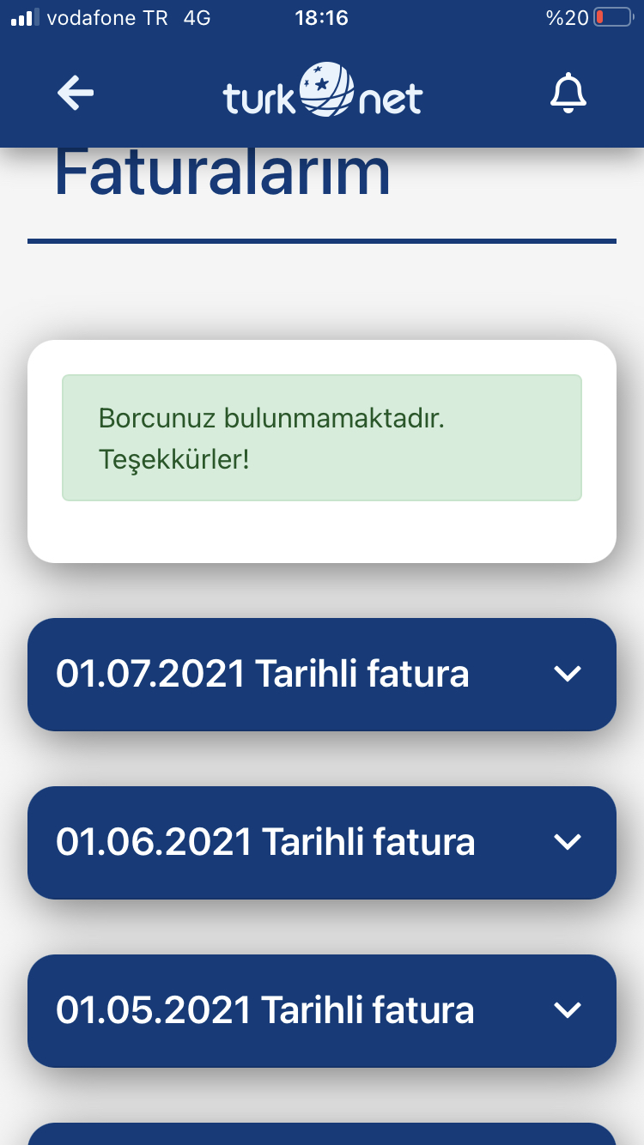Go back using the left arrow
This screenshot has width=644, height=1145.
pyautogui.click(x=76, y=93)
